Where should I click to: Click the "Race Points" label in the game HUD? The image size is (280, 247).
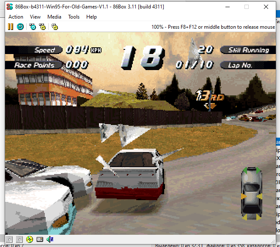coord(34,65)
